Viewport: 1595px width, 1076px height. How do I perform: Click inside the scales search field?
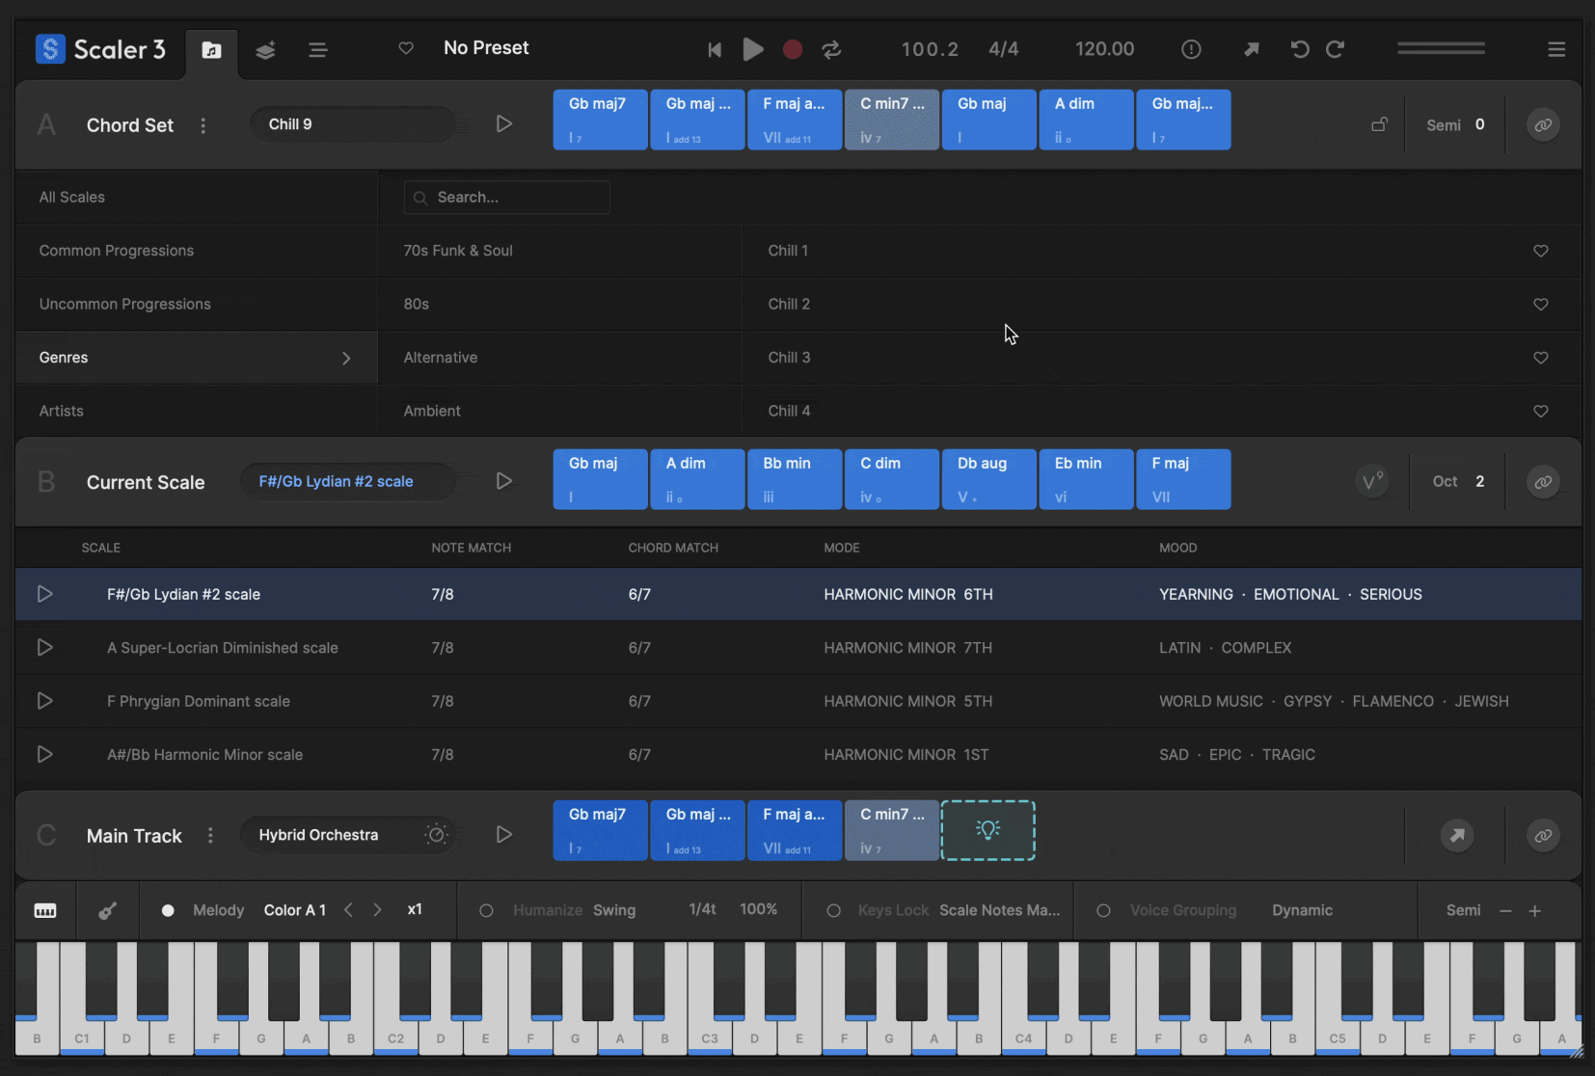[x=506, y=197]
